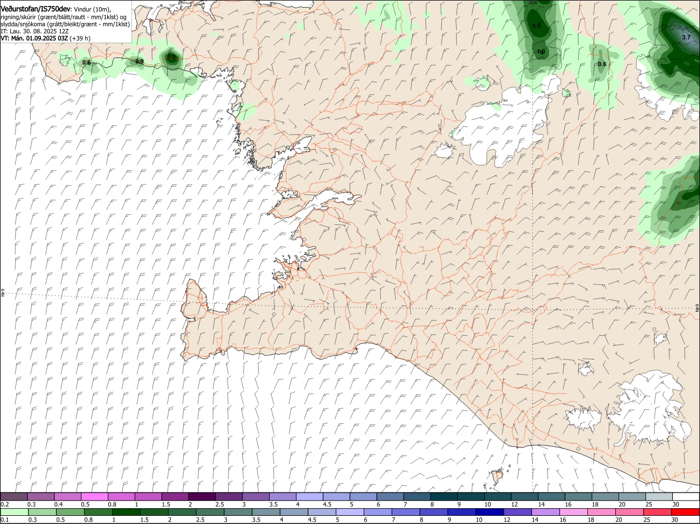700x524 pixels.
Task: Click the 'rigning/skúrir' legend description line
Action: click(x=64, y=18)
